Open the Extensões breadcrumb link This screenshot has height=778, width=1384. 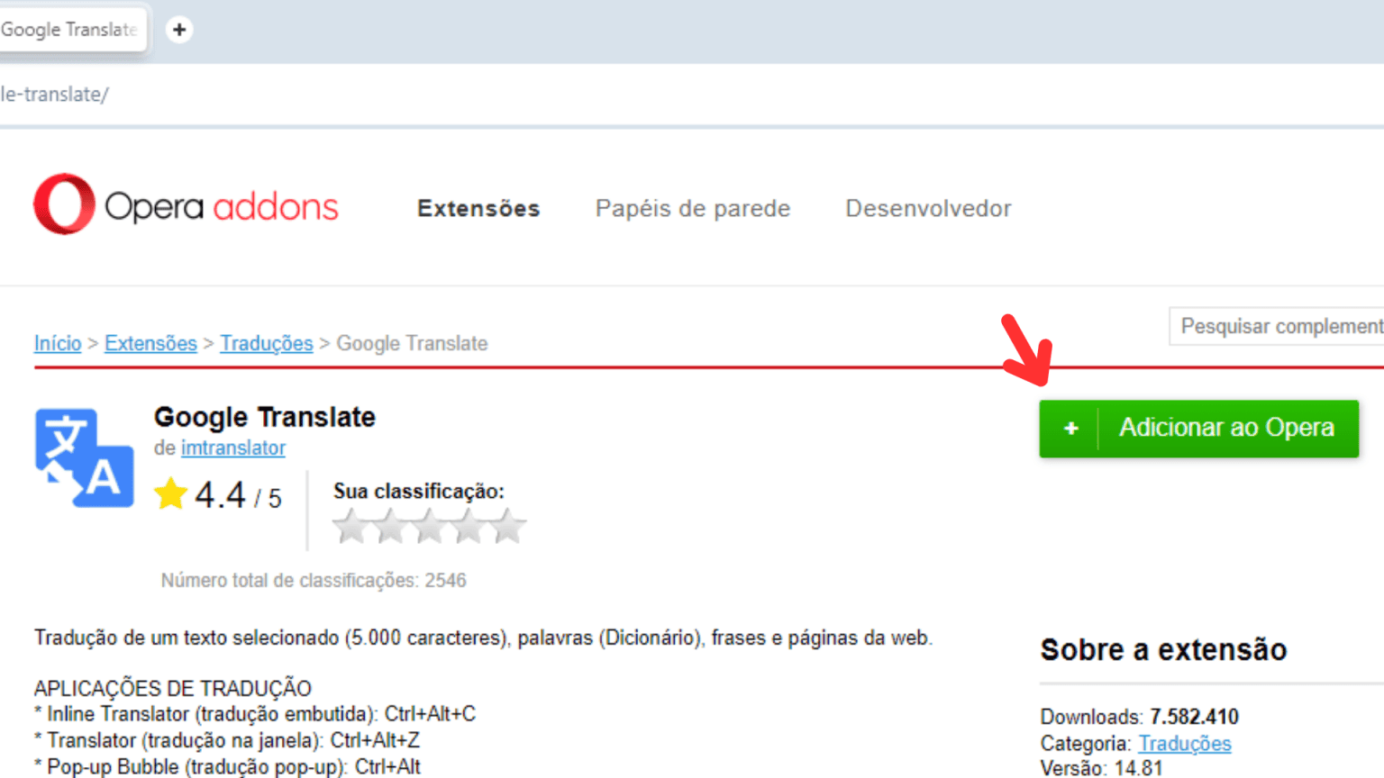click(x=150, y=343)
